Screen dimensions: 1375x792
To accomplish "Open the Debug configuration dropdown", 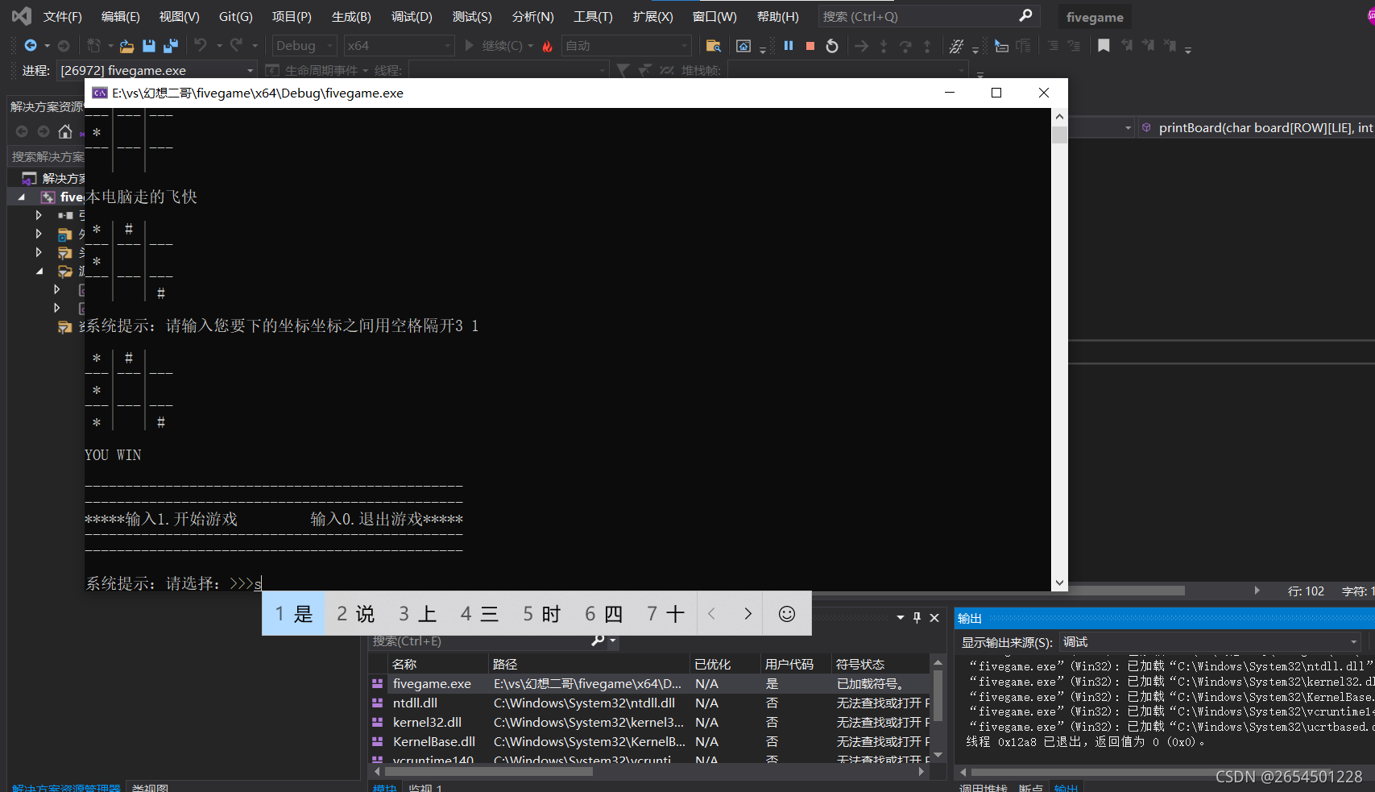I will click(304, 46).
